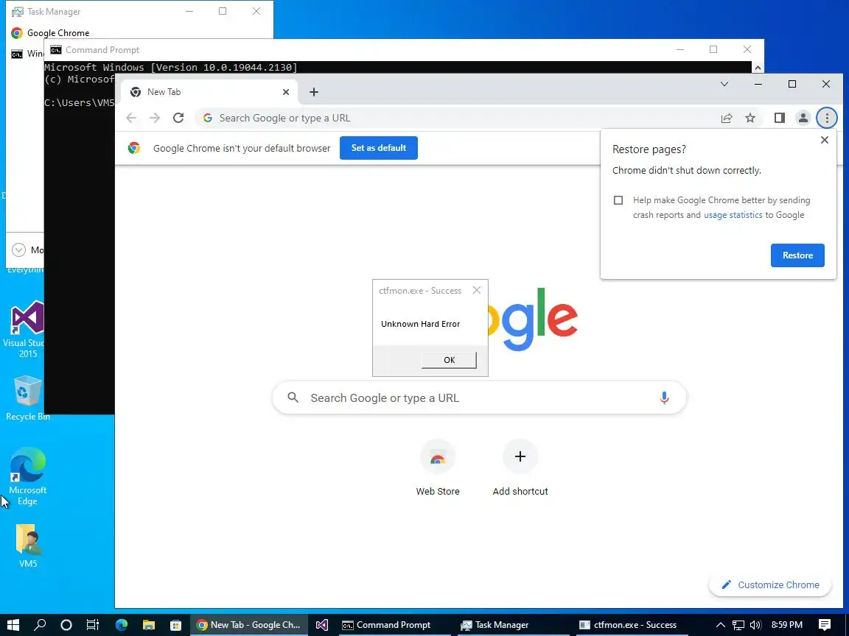Open the usage statistics link
This screenshot has height=636, width=849.
click(733, 215)
